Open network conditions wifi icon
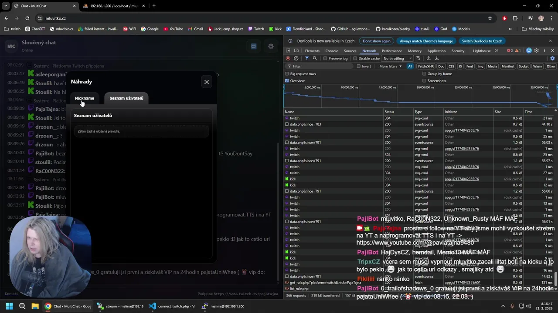The width and height of the screenshot is (558, 313). [x=418, y=58]
